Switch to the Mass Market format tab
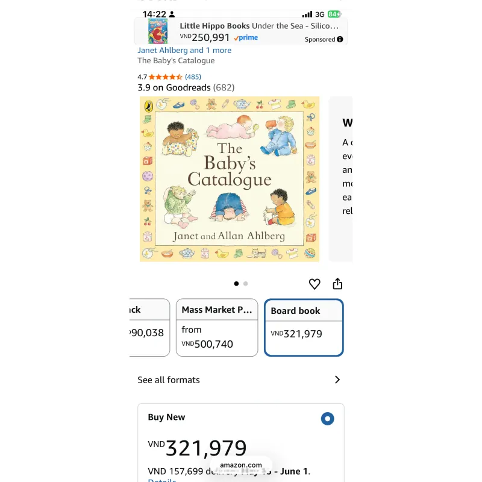 [x=217, y=327]
